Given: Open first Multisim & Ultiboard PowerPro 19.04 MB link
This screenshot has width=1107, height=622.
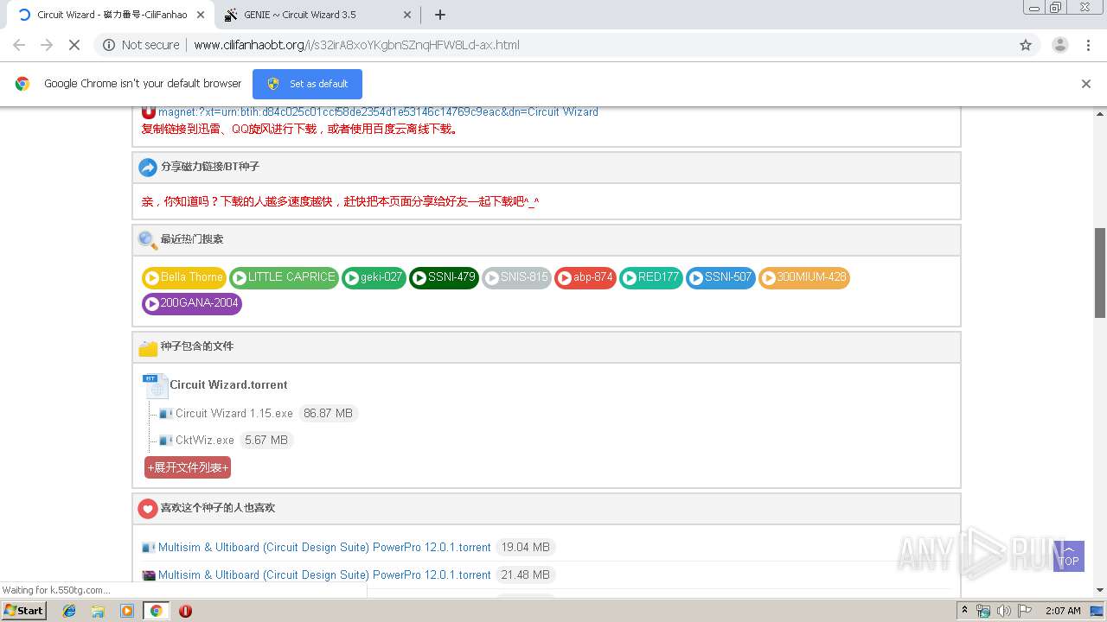Looking at the screenshot, I should [x=324, y=548].
